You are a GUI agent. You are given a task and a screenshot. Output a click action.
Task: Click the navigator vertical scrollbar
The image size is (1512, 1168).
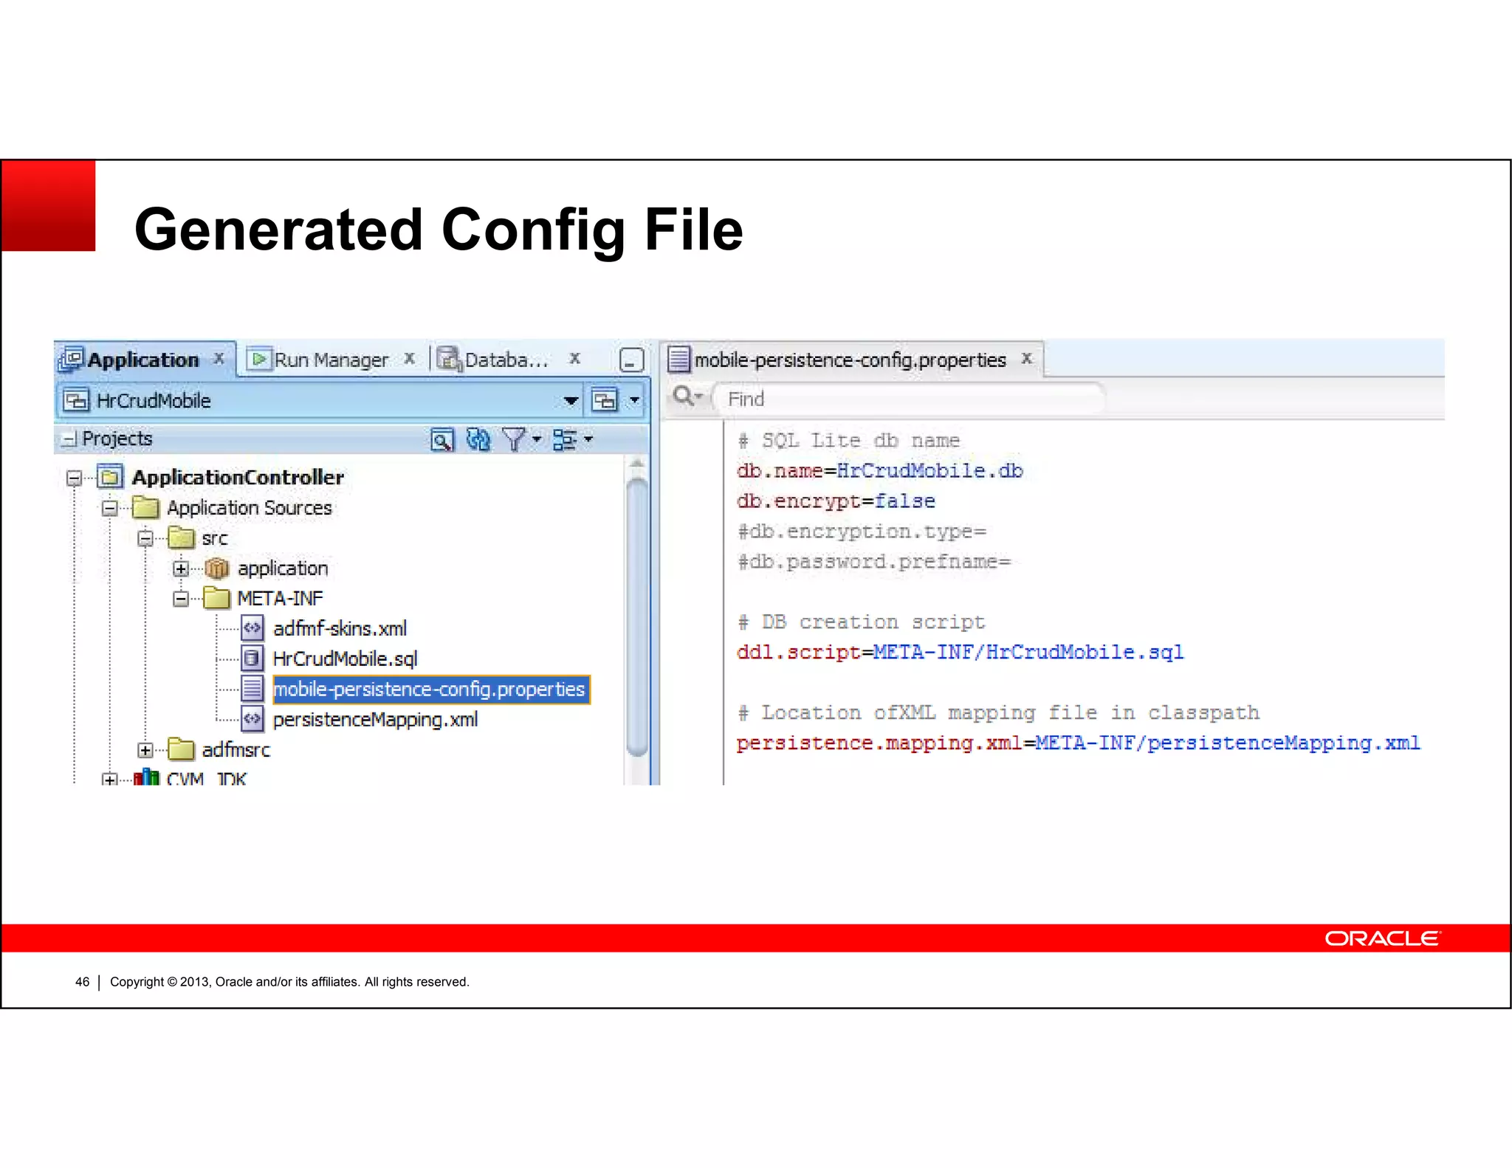[x=636, y=616]
